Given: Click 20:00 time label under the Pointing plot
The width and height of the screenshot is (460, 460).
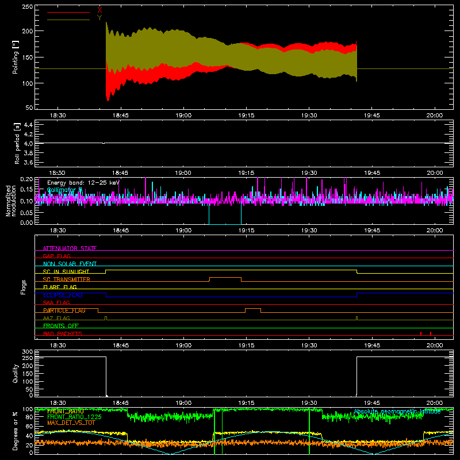Looking at the screenshot, I should 435,116.
